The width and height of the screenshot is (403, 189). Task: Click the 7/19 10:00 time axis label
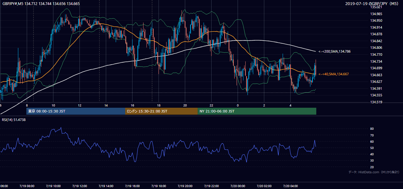point(53,186)
